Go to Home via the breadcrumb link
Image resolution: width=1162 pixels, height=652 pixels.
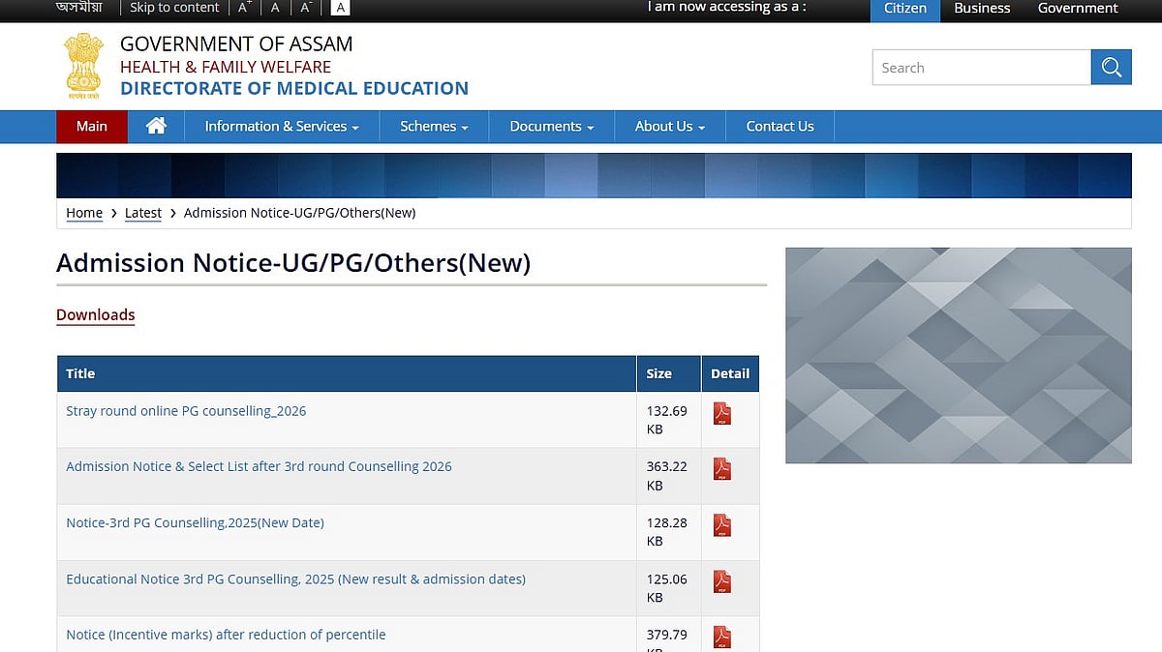(83, 213)
